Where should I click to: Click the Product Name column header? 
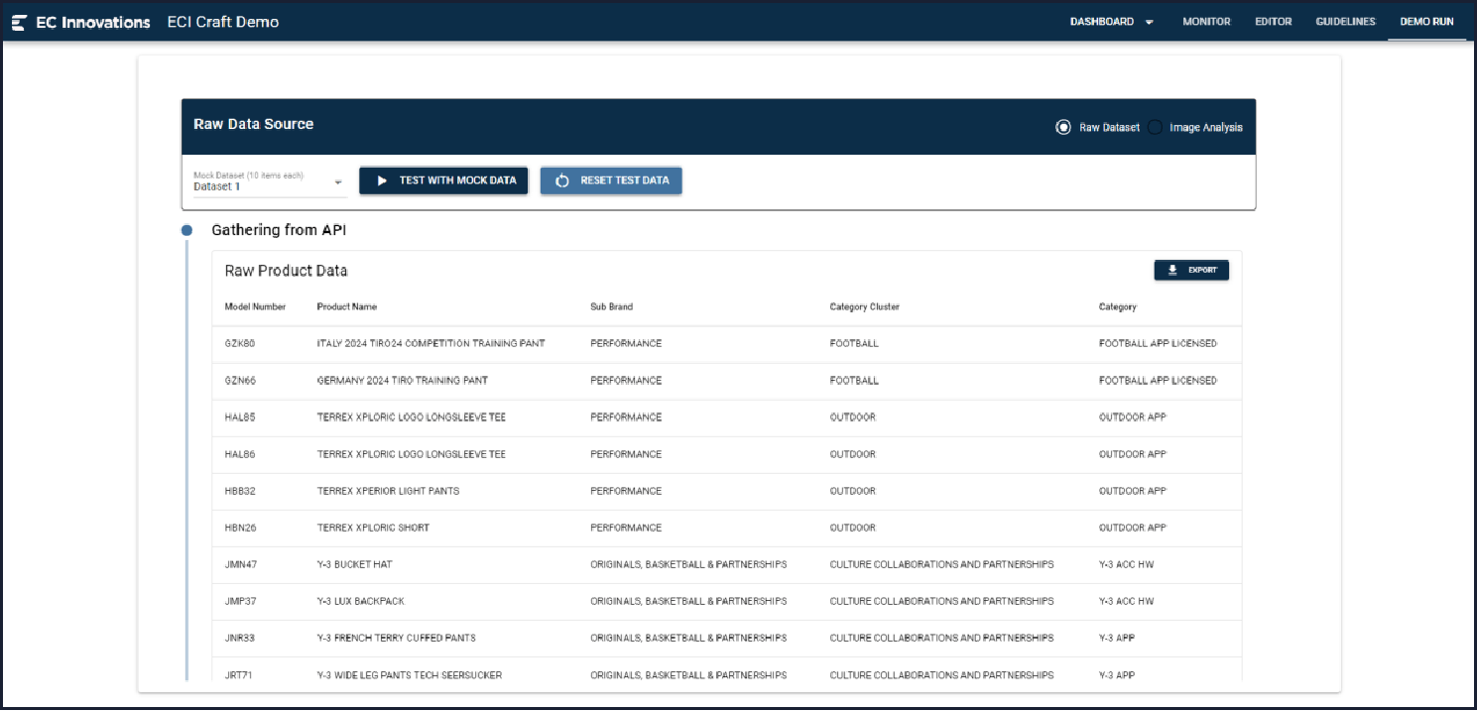[346, 307]
